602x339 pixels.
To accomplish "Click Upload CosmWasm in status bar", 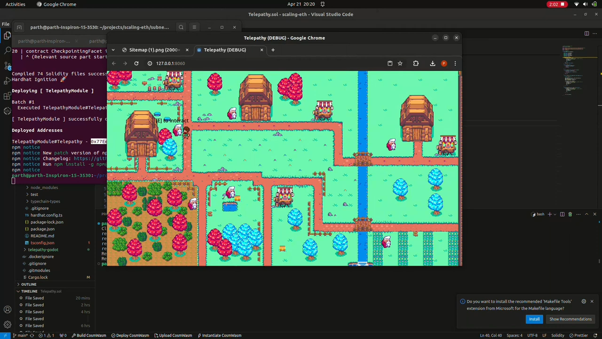I will coord(173,336).
